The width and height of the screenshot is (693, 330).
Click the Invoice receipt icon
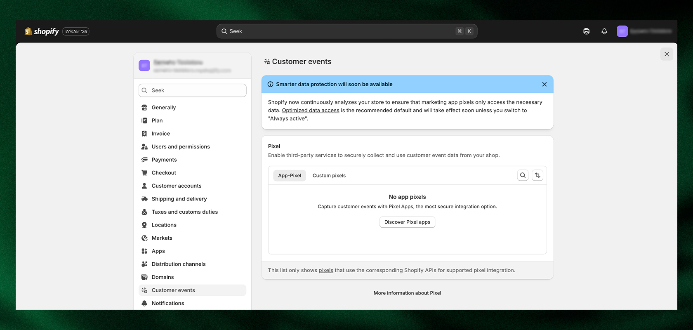(144, 134)
